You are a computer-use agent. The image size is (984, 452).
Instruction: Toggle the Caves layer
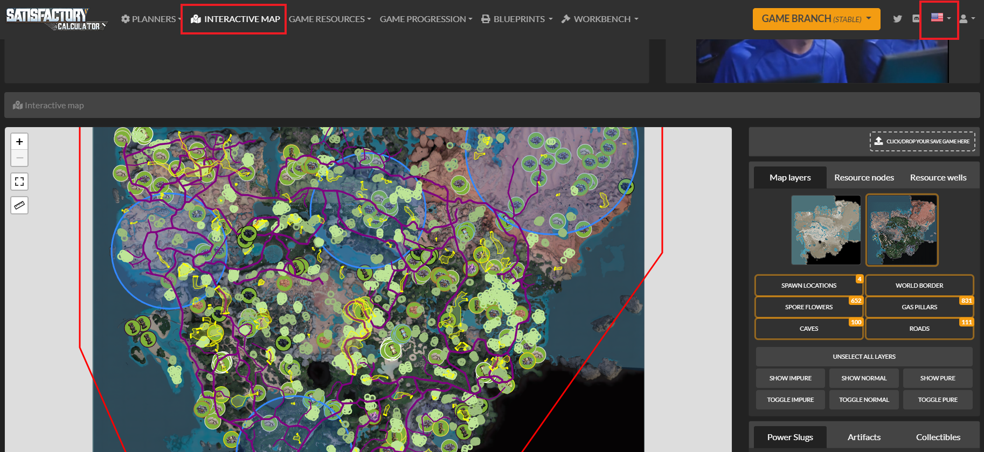point(809,329)
